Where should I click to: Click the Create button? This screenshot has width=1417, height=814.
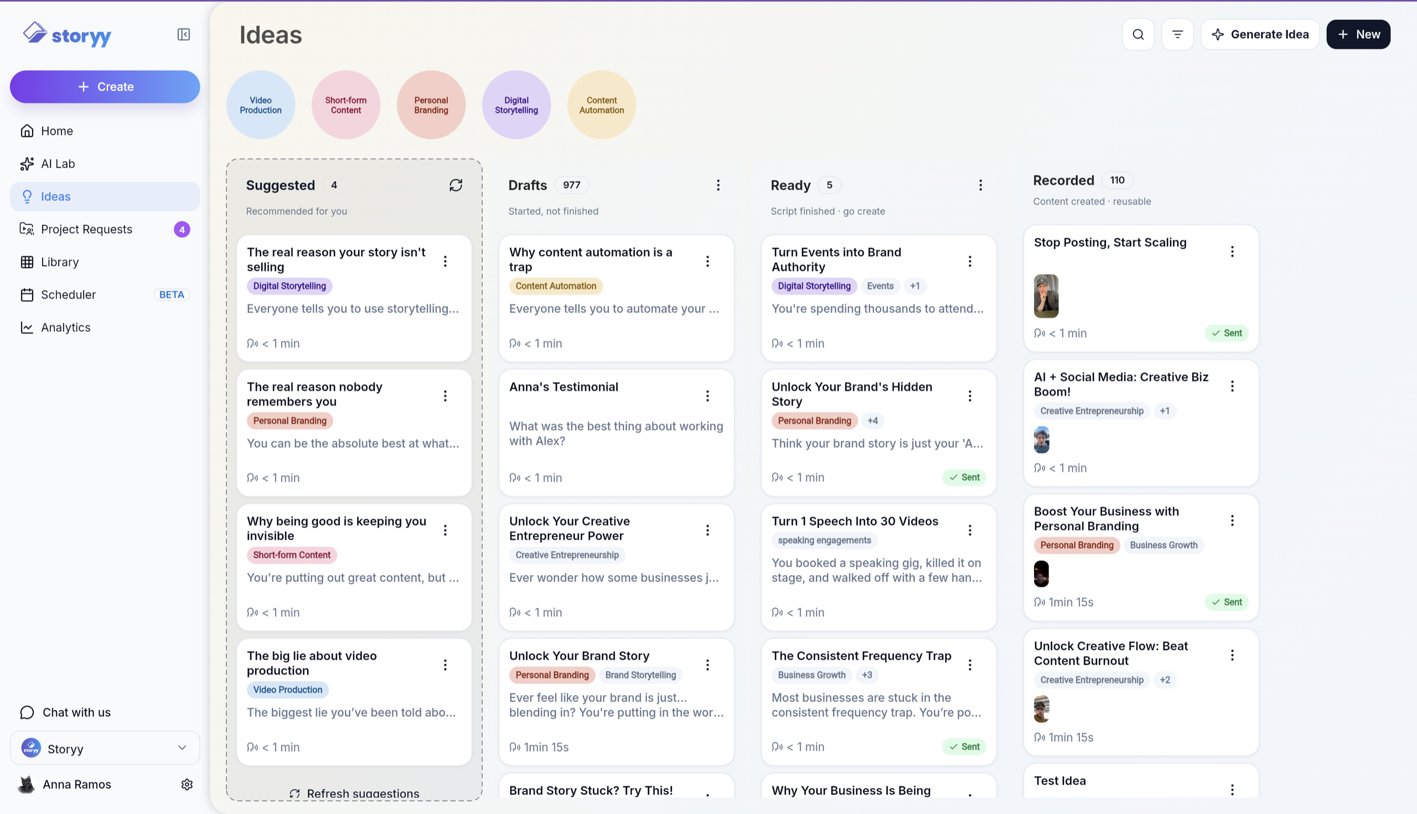[105, 87]
